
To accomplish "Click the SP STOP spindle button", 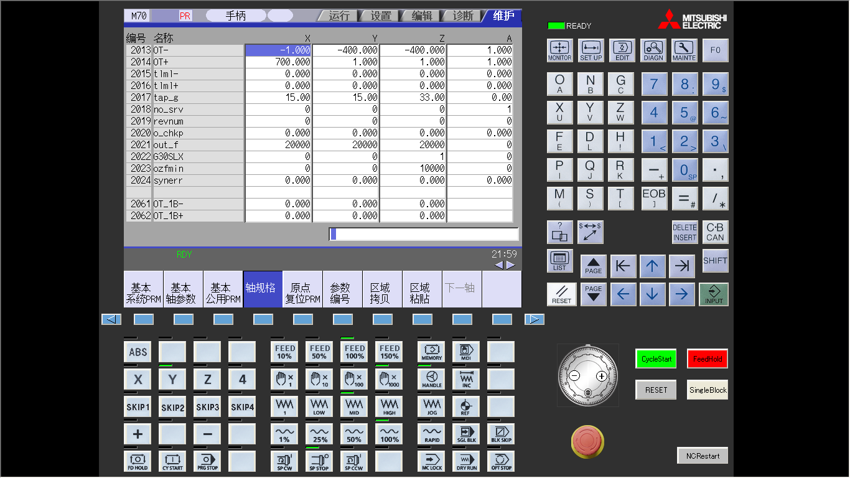I will tap(319, 461).
